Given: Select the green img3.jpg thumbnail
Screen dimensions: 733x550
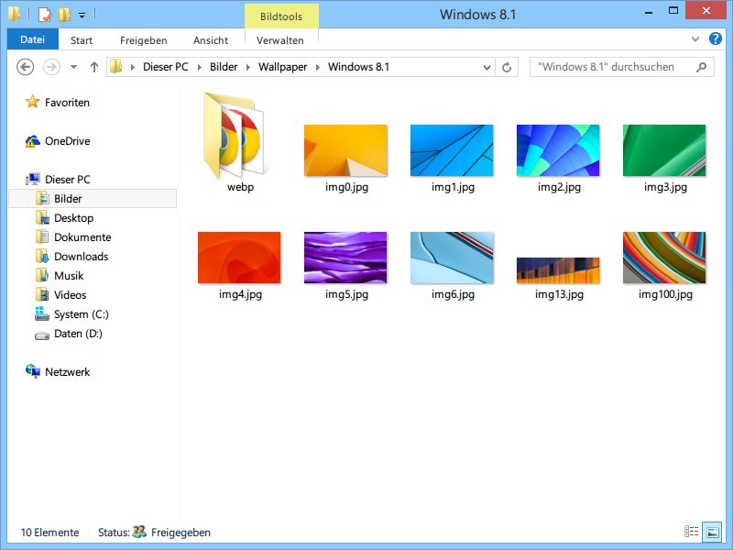Looking at the screenshot, I should (x=664, y=150).
